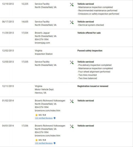Image resolution: width=133 pixels, height=147 pixels.
Task: Select Brown's Jaguar dealer name
Action: (x=42, y=33)
